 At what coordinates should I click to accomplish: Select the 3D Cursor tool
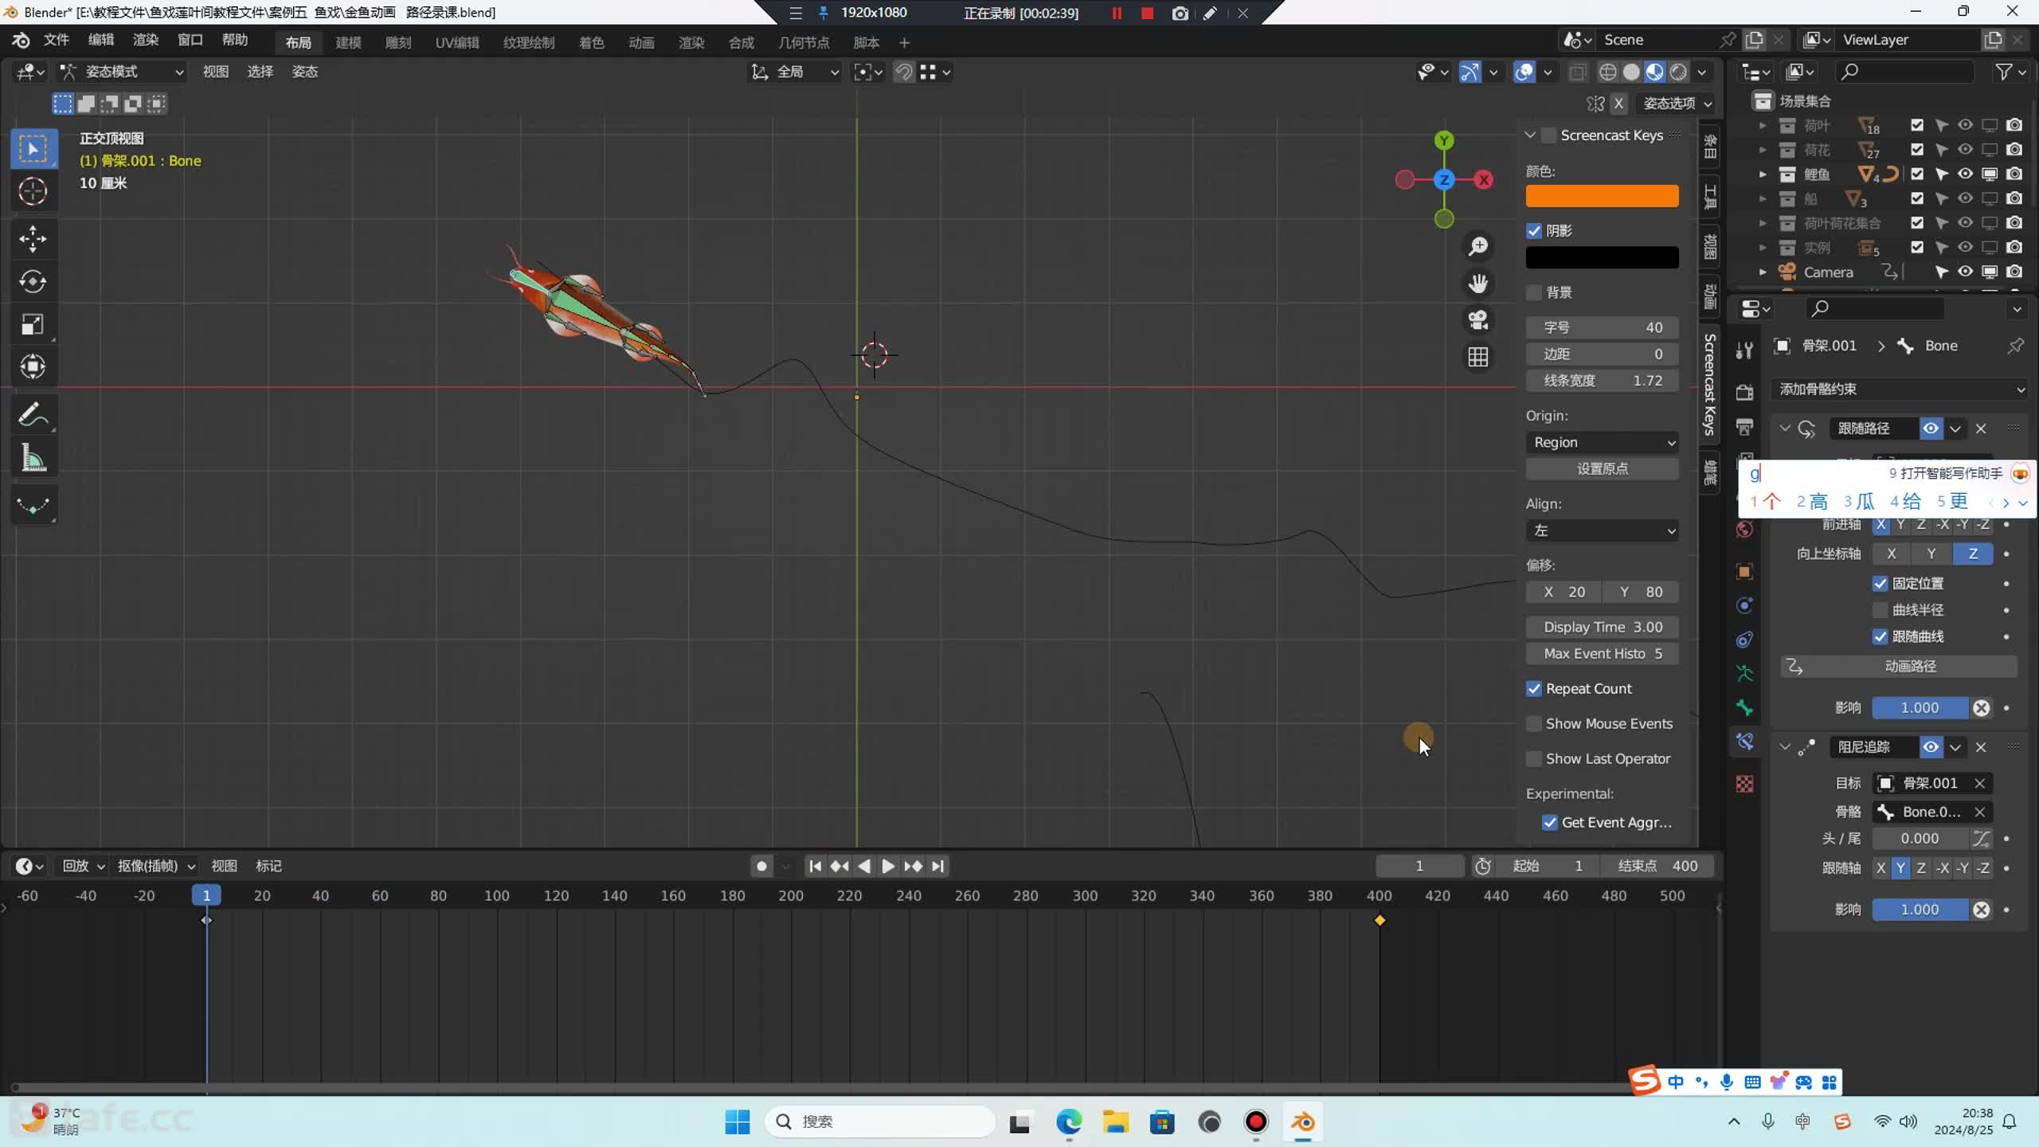pos(33,192)
